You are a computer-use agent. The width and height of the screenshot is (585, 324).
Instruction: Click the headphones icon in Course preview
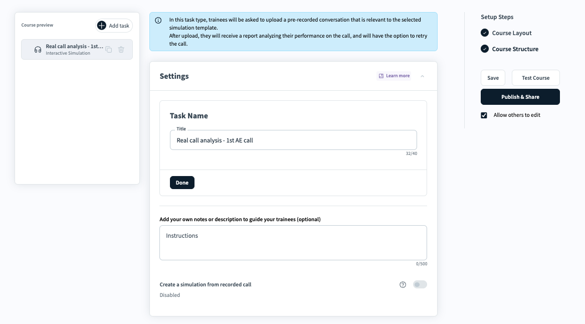pyautogui.click(x=38, y=50)
